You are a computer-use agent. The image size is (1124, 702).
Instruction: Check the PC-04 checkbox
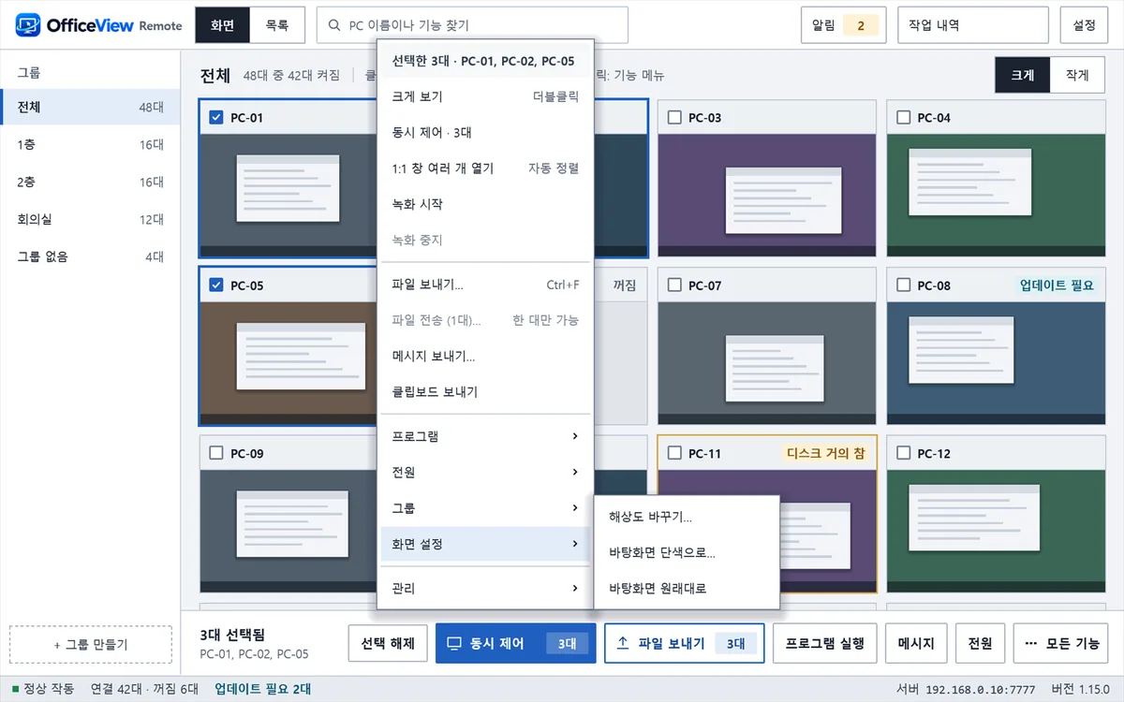pos(904,117)
